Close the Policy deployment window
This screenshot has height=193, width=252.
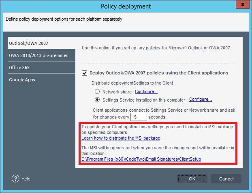tap(243, 4)
